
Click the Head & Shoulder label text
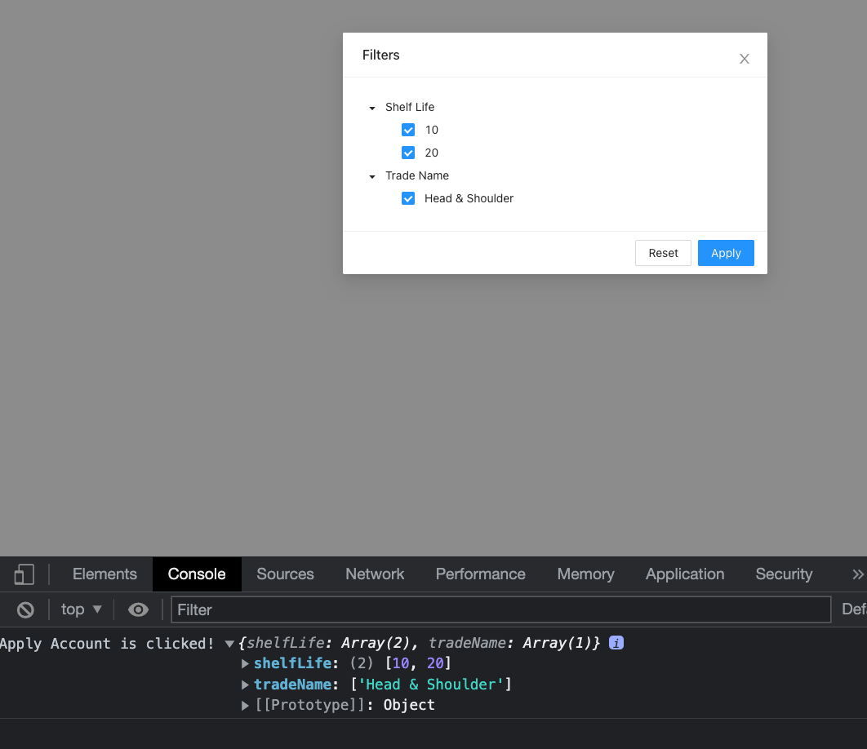click(469, 198)
